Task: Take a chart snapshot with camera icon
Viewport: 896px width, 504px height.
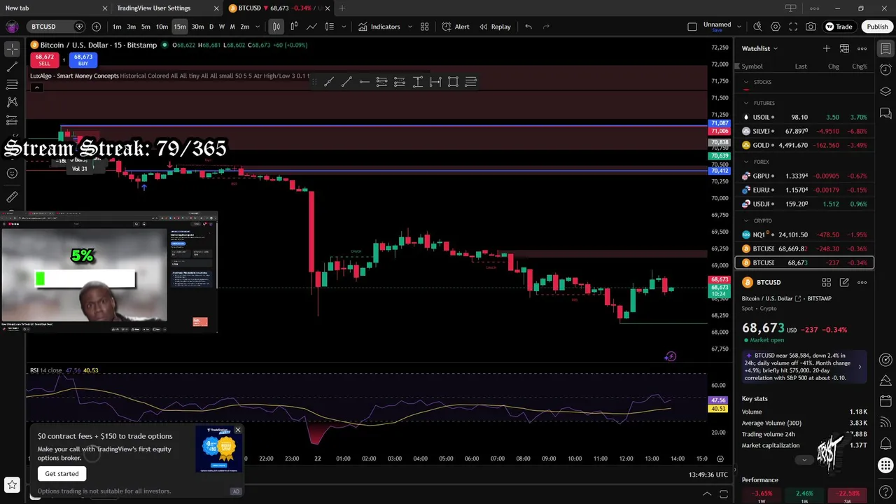Action: [811, 27]
